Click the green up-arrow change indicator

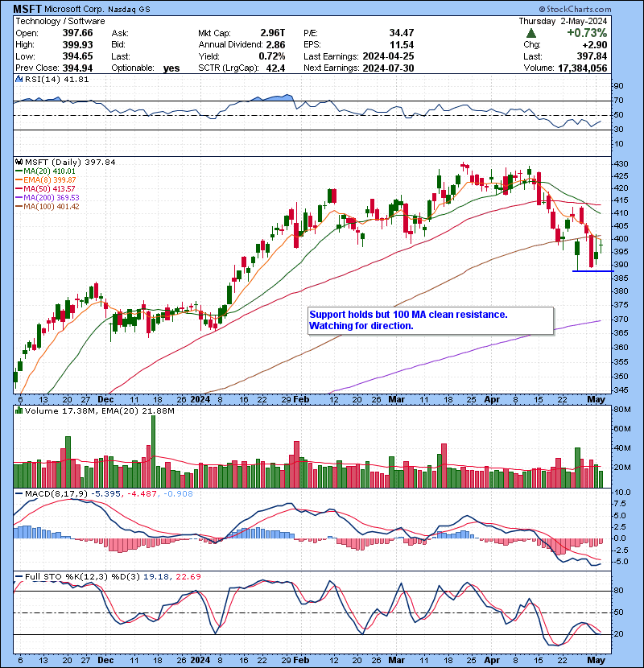pyautogui.click(x=530, y=33)
